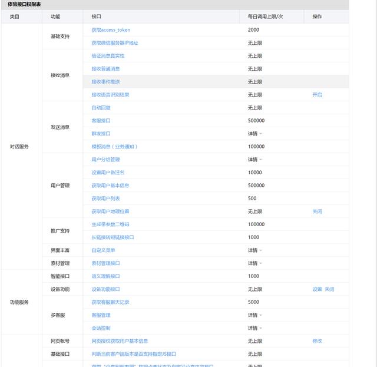The width and height of the screenshot is (377, 367).
Task: Enable 接收语音识别结果 with the 开启 link
Action: (317, 95)
